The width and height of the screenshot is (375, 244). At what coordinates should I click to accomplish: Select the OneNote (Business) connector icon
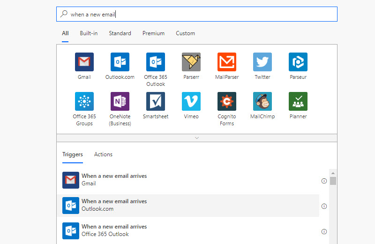(x=120, y=101)
